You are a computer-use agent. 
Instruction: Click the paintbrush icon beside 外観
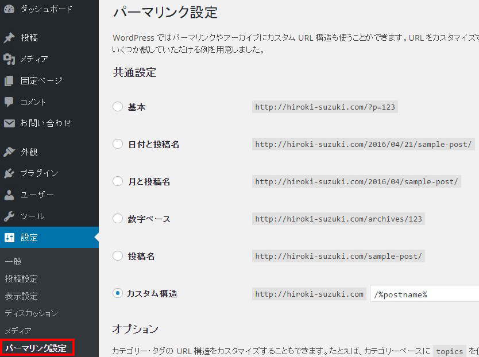[x=9, y=152]
